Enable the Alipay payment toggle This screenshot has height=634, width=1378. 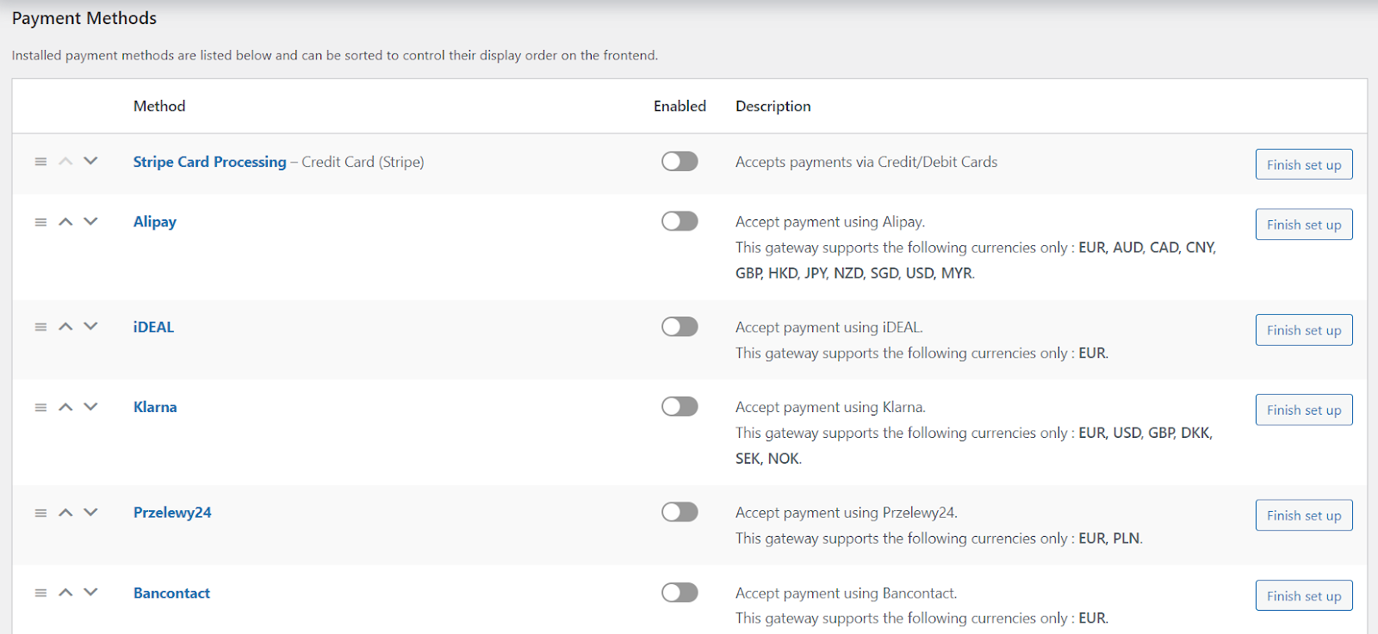pyautogui.click(x=680, y=221)
